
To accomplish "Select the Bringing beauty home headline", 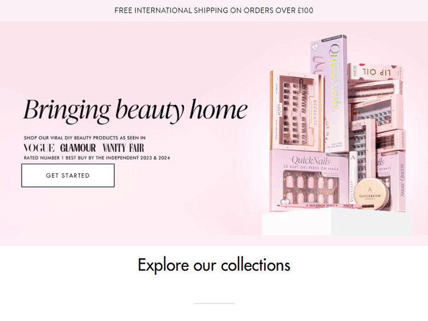I will pos(135,109).
